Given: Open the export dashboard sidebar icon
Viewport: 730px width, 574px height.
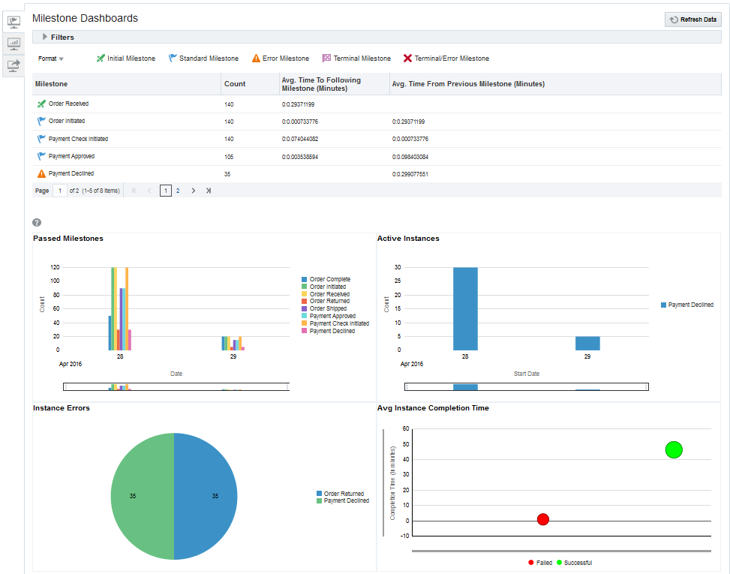Looking at the screenshot, I should (x=14, y=65).
